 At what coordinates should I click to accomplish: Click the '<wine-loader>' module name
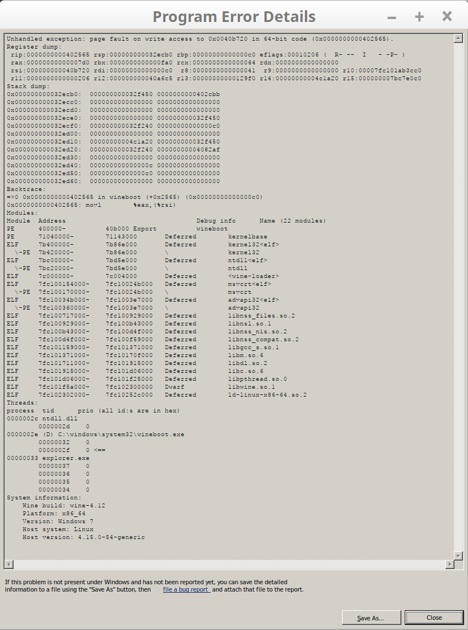point(253,276)
